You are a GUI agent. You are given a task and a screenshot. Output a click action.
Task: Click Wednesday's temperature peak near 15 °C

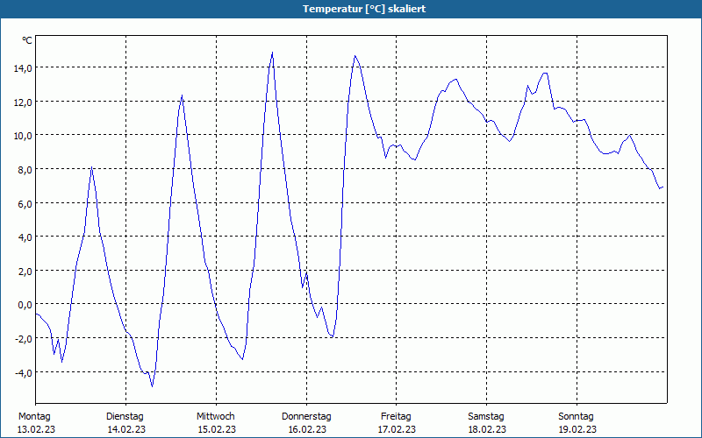(x=272, y=53)
